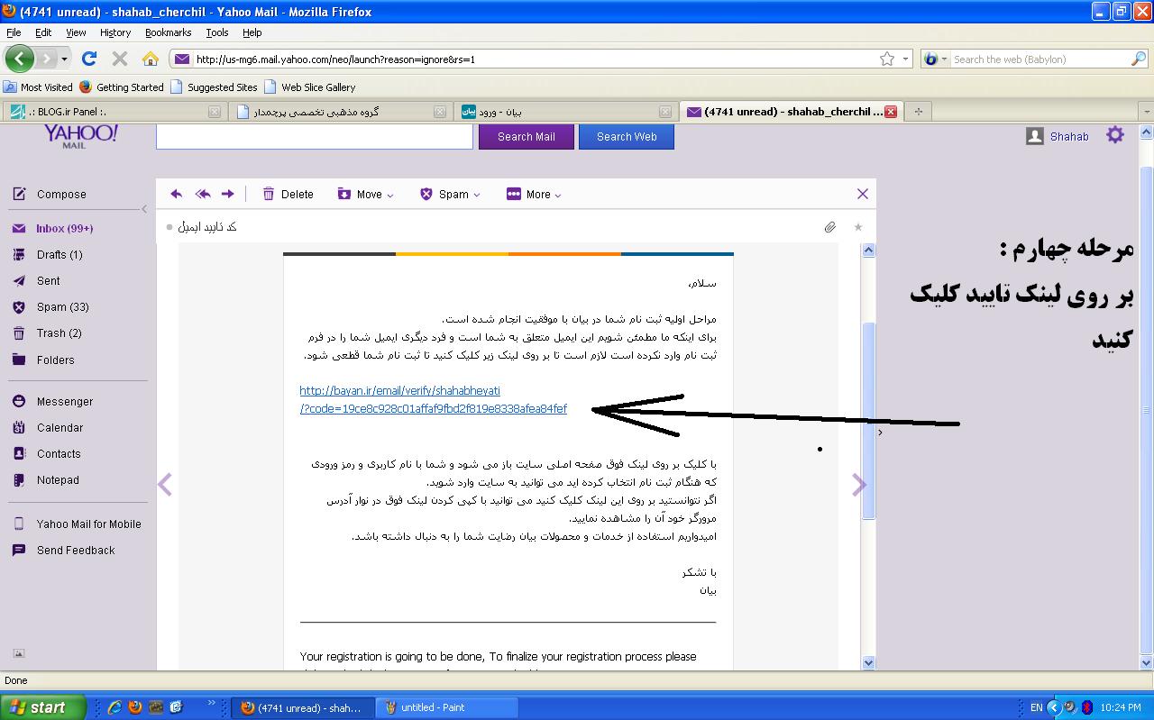This screenshot has width=1154, height=720.
Task: Click the Windows Start button
Action: [x=43, y=707]
